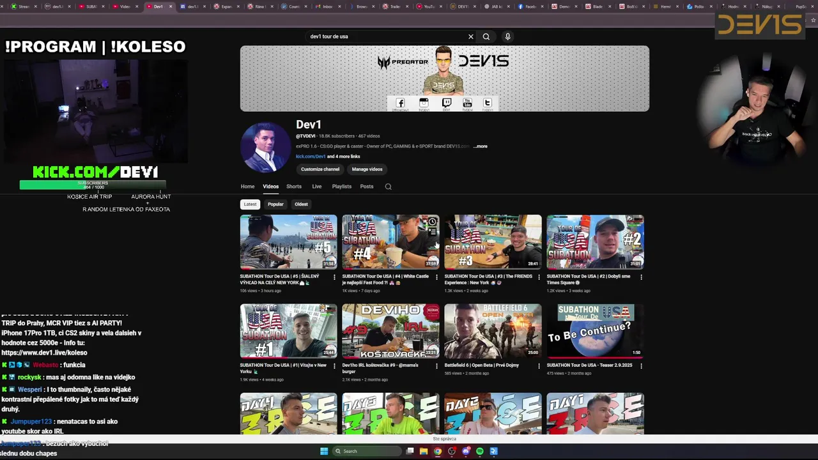This screenshot has height=460, width=818.
Task: Open 'SUBATHON Tour De USA - Teaser 2.9.2025' title
Action: [x=589, y=365]
